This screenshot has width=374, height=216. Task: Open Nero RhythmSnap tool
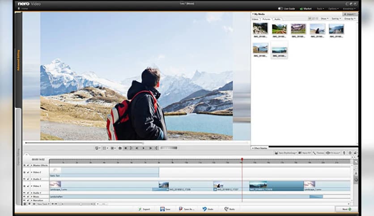[x=285, y=153]
